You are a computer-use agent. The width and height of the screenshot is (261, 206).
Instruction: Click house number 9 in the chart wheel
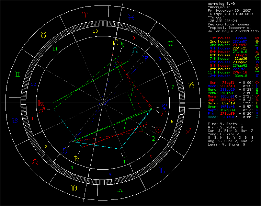click(x=134, y=38)
